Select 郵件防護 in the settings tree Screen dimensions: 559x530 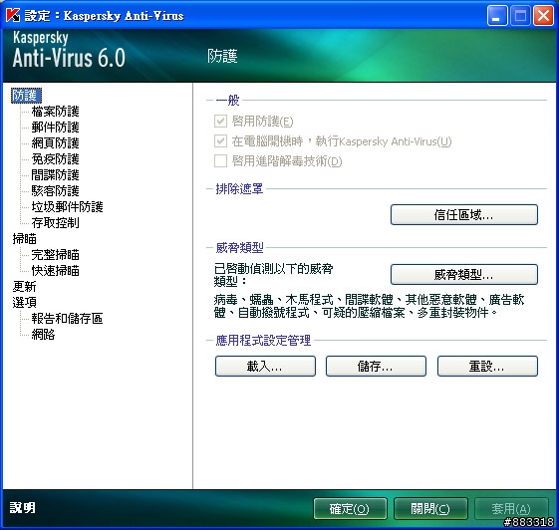[55, 128]
